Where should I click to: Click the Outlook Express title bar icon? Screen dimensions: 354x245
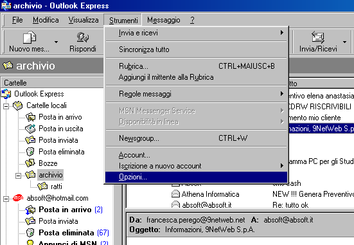[x=6, y=5]
